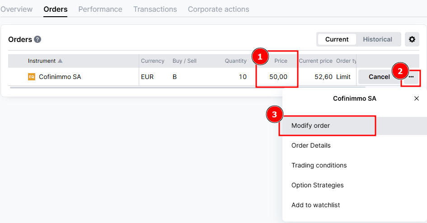Click the Orders help question mark icon
This screenshot has width=427, height=223.
(x=38, y=39)
